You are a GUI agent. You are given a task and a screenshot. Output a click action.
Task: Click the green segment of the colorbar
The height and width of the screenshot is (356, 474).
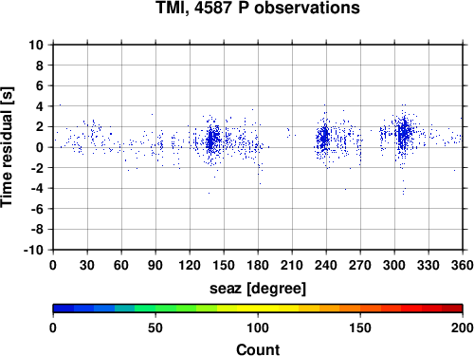pos(155,309)
